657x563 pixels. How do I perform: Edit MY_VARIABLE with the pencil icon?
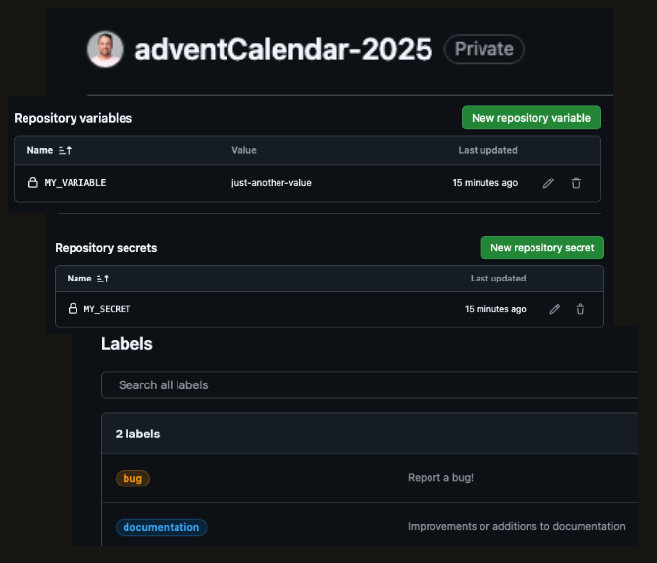point(549,183)
